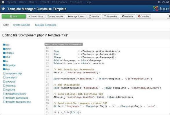The height and width of the screenshot is (115, 170).
Task: Click line number 31 in editor gutter
Action: 47,106
